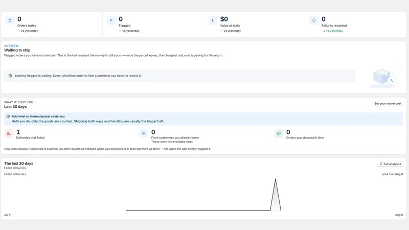Click the '-1 vs yesterday' change text
Viewport: 409px width, 230px height.
point(332,31)
